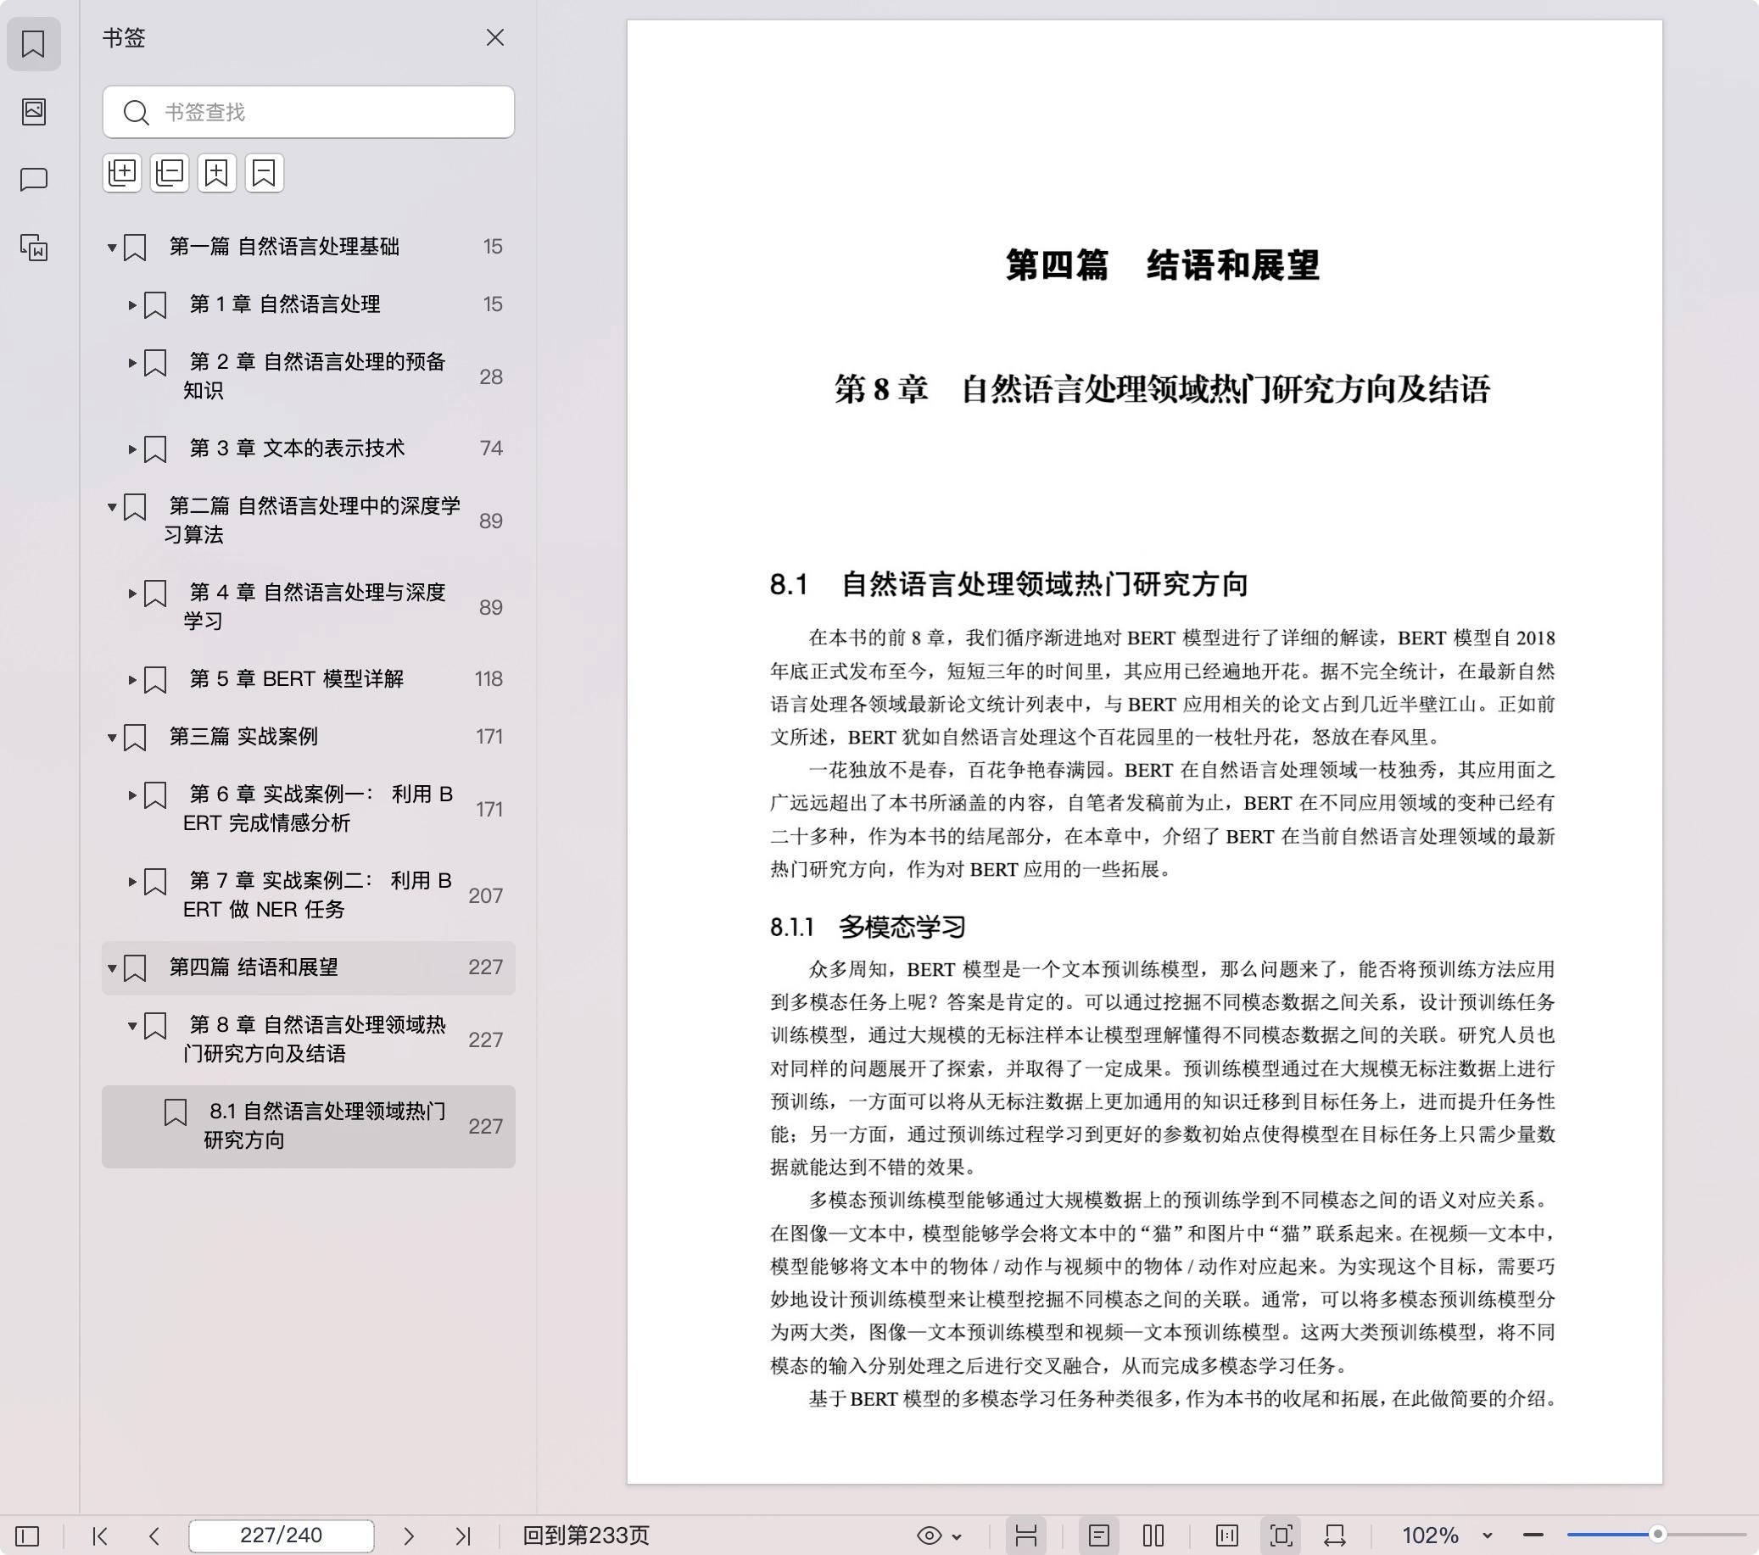The image size is (1759, 1555).
Task: Close the 书签 bookmarks panel
Action: pyautogui.click(x=494, y=38)
